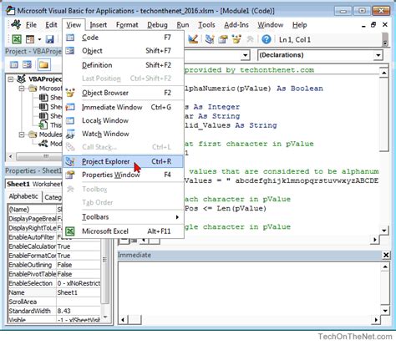The width and height of the screenshot is (396, 345).
Task: Click the Object icon in View menu
Action: pos(70,51)
